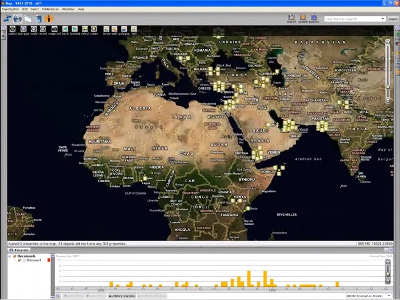Choose the text annotation tool
This screenshot has height=300, width=400.
[x=134, y=29]
